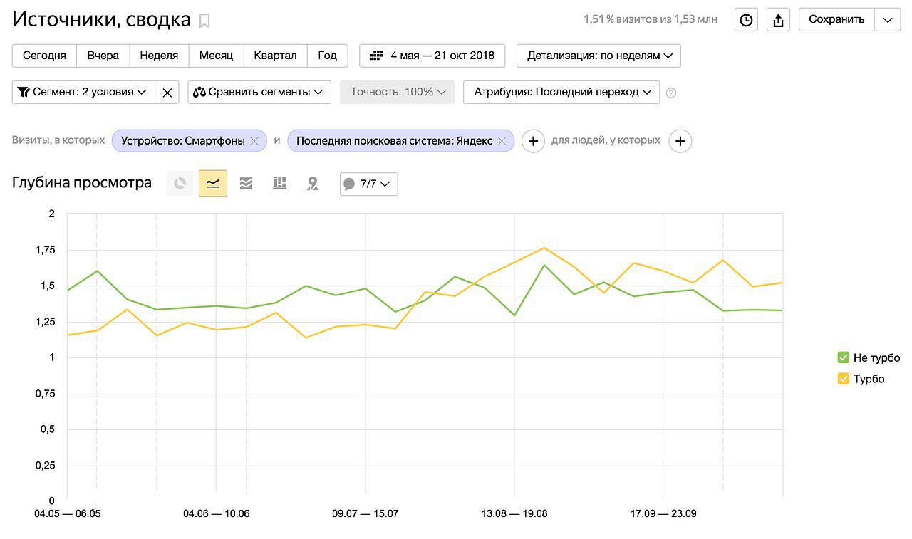The height and width of the screenshot is (539, 912).
Task: Expand the Детализация: по неделям dropdown
Action: pyautogui.click(x=598, y=56)
